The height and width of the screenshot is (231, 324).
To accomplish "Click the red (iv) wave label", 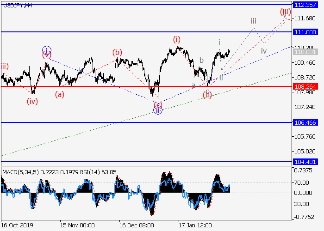I will coord(32,101).
